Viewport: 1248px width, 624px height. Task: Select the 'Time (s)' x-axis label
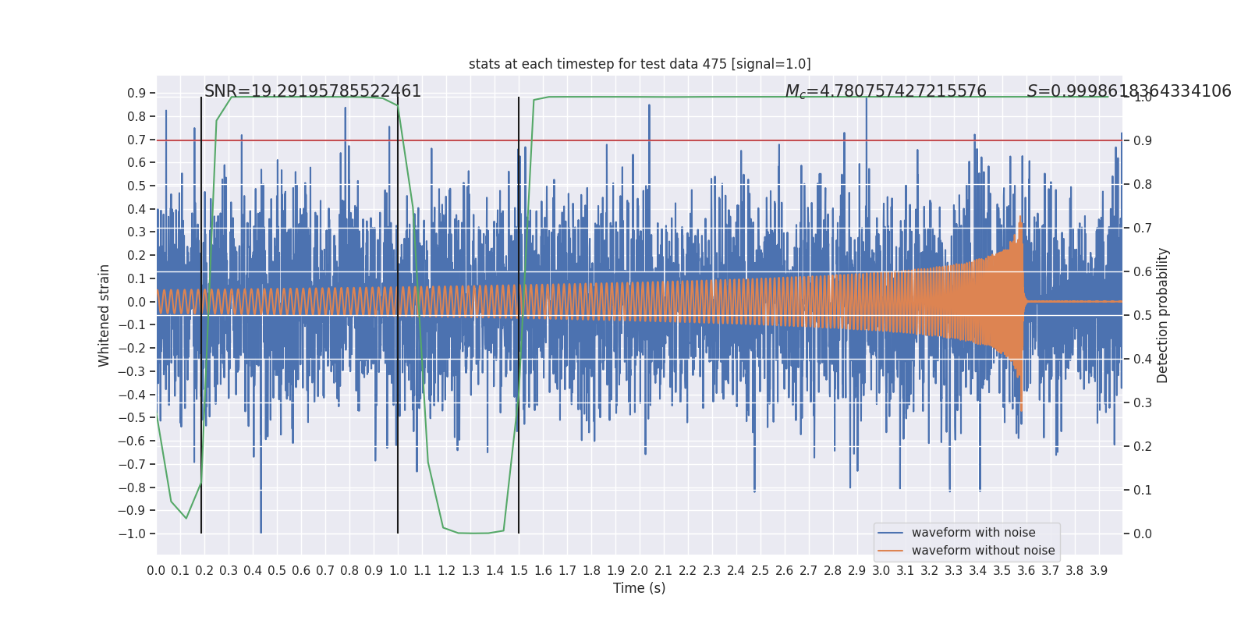pos(640,588)
